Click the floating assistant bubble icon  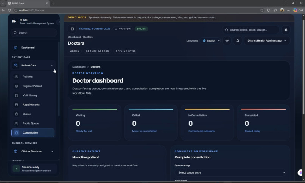click(x=301, y=172)
